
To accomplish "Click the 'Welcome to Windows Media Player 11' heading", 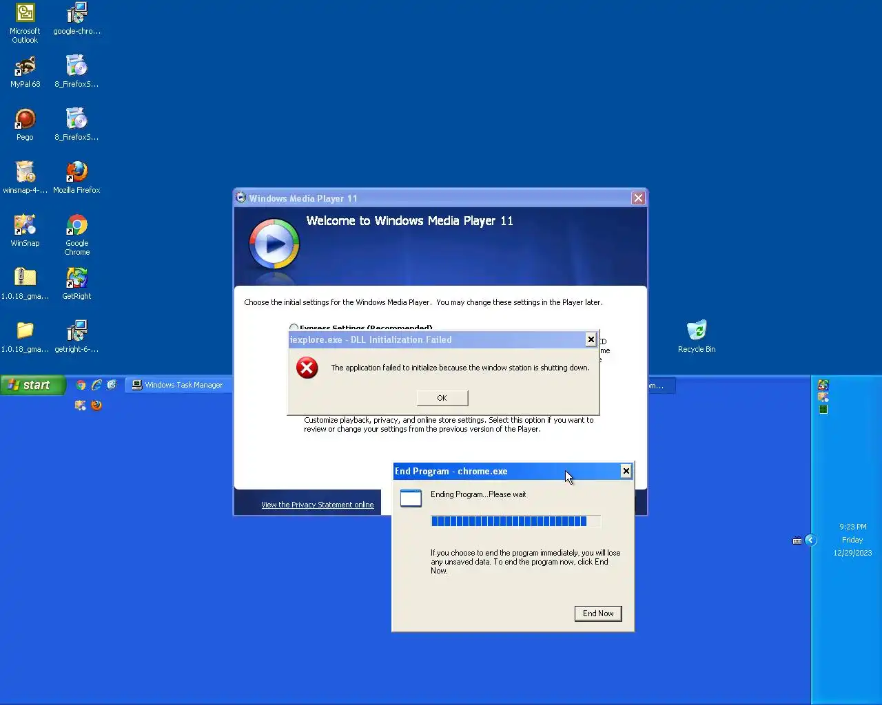I will click(x=409, y=221).
